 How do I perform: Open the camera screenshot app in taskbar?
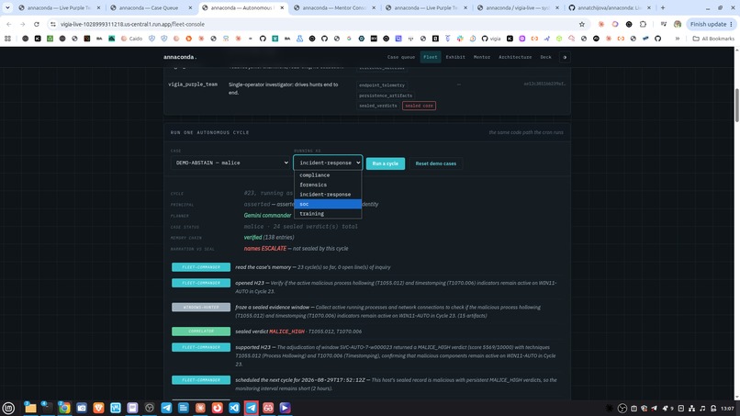coord(81,408)
